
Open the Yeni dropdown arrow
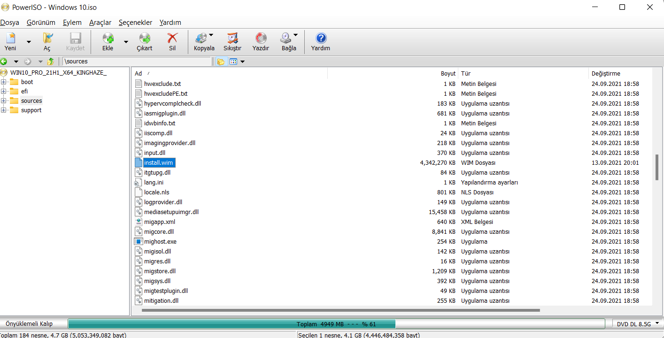tap(29, 42)
